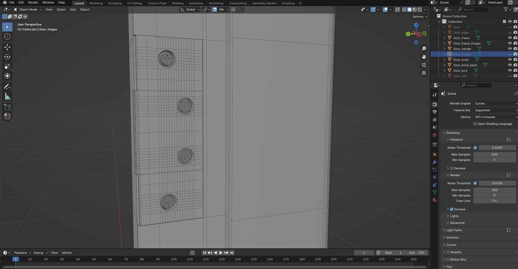Screen dimensions: 518x269
Task: Open Keying popover in timeline
Action: coord(40,253)
